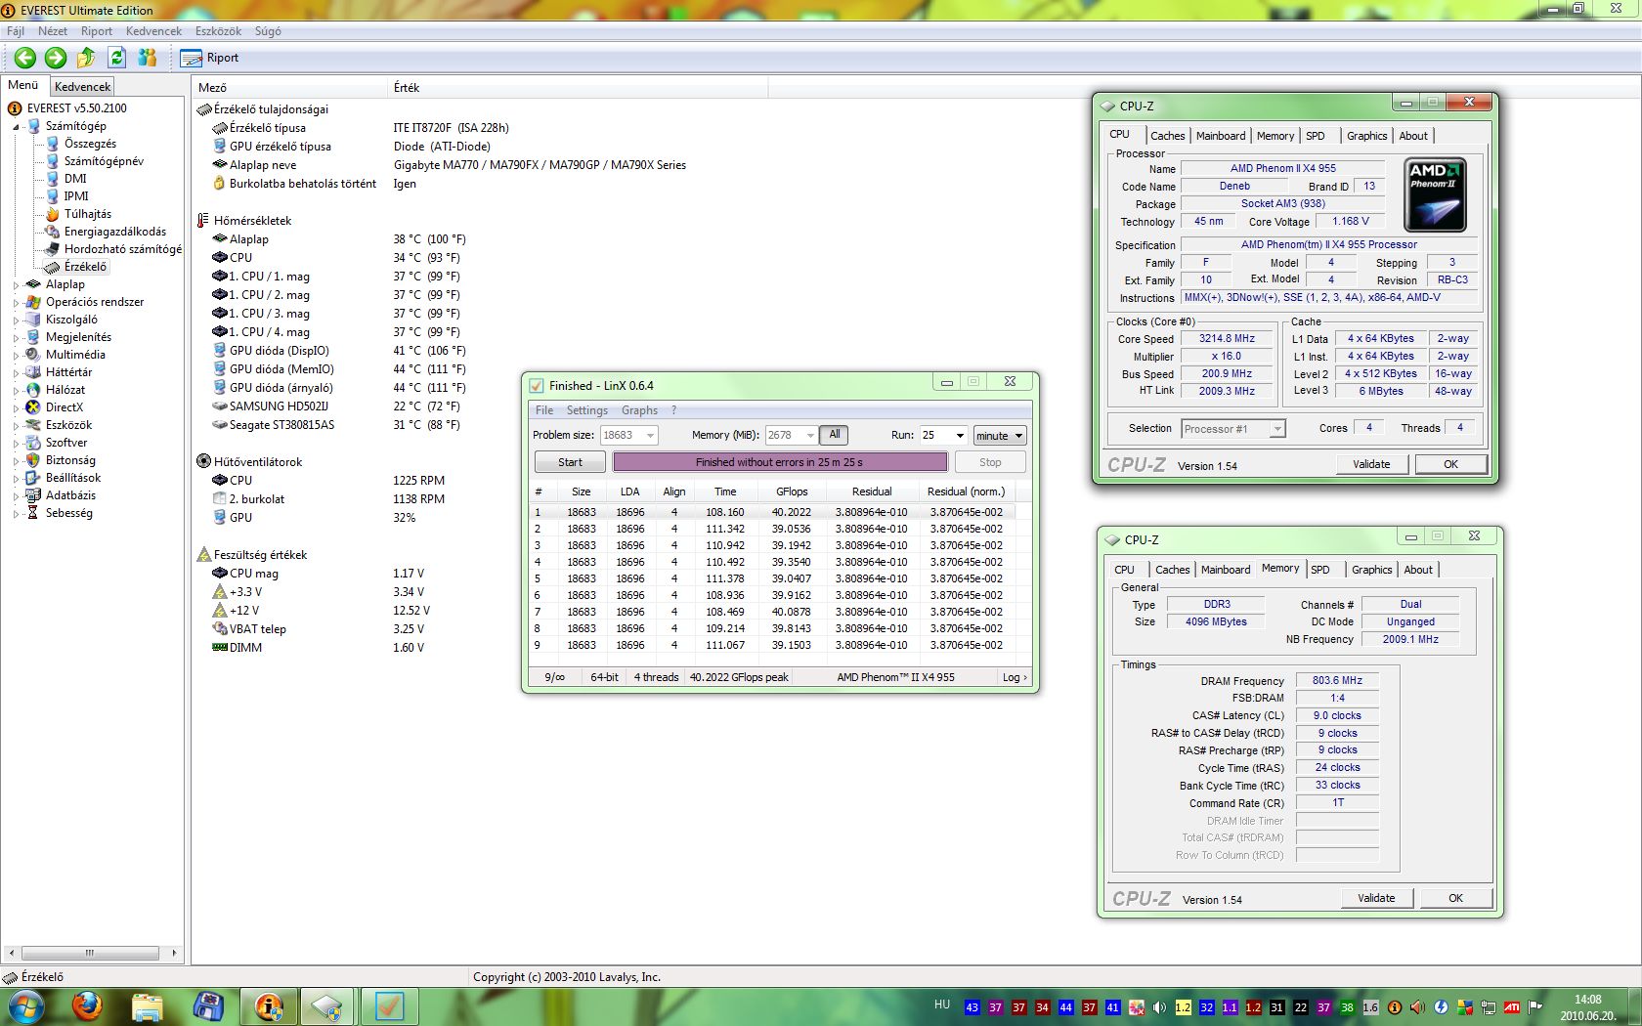
Task: Expand the Kiszolgáló tree node
Action: coord(16,321)
